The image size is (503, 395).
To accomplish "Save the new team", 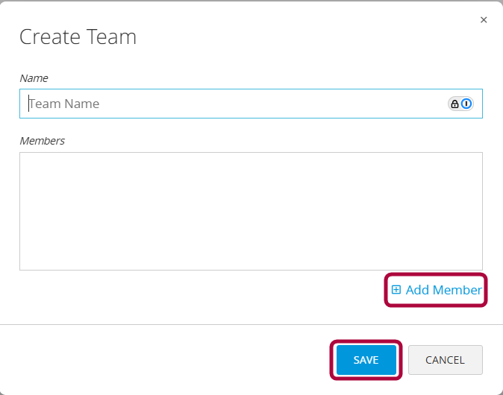I will point(366,360).
